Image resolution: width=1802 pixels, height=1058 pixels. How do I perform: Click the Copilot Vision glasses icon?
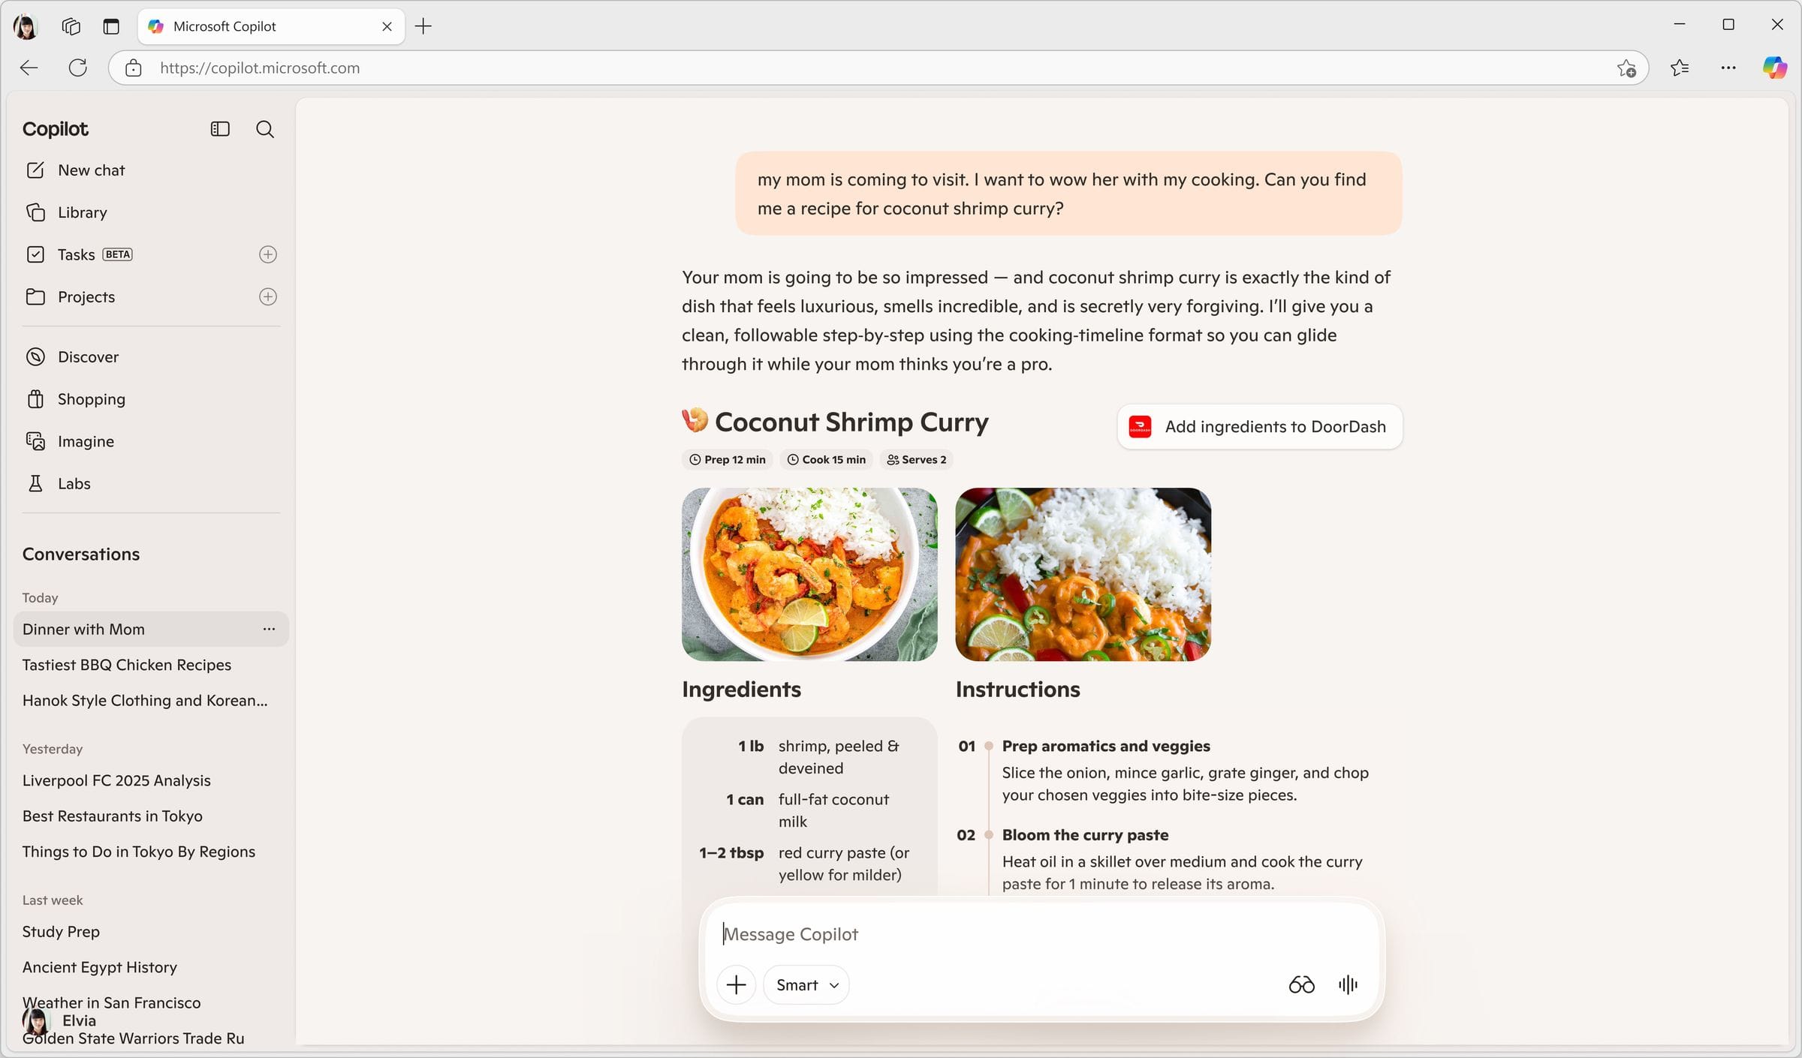coord(1301,984)
